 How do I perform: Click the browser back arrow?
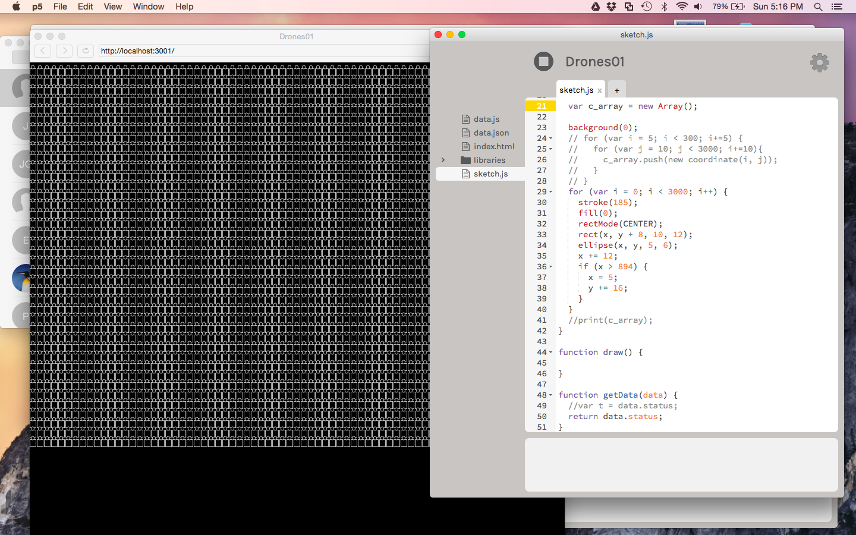tap(43, 51)
